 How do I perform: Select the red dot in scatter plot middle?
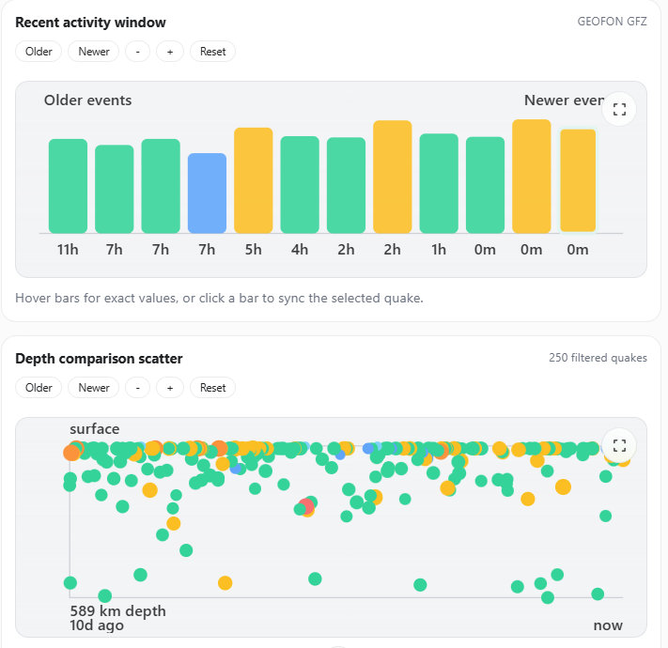[306, 506]
